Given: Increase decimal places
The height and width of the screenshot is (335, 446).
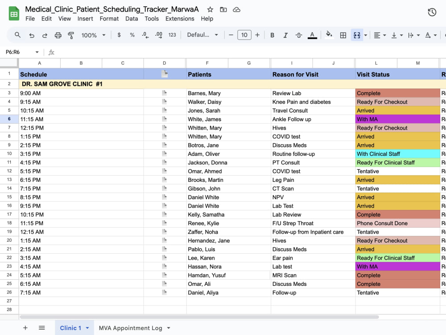Looking at the screenshot, I should (158, 35).
